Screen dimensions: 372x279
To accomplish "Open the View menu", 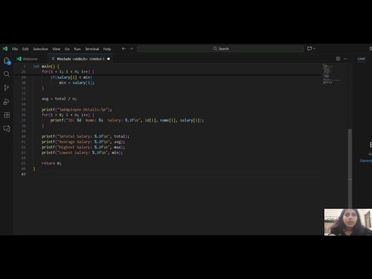I will (x=56, y=49).
